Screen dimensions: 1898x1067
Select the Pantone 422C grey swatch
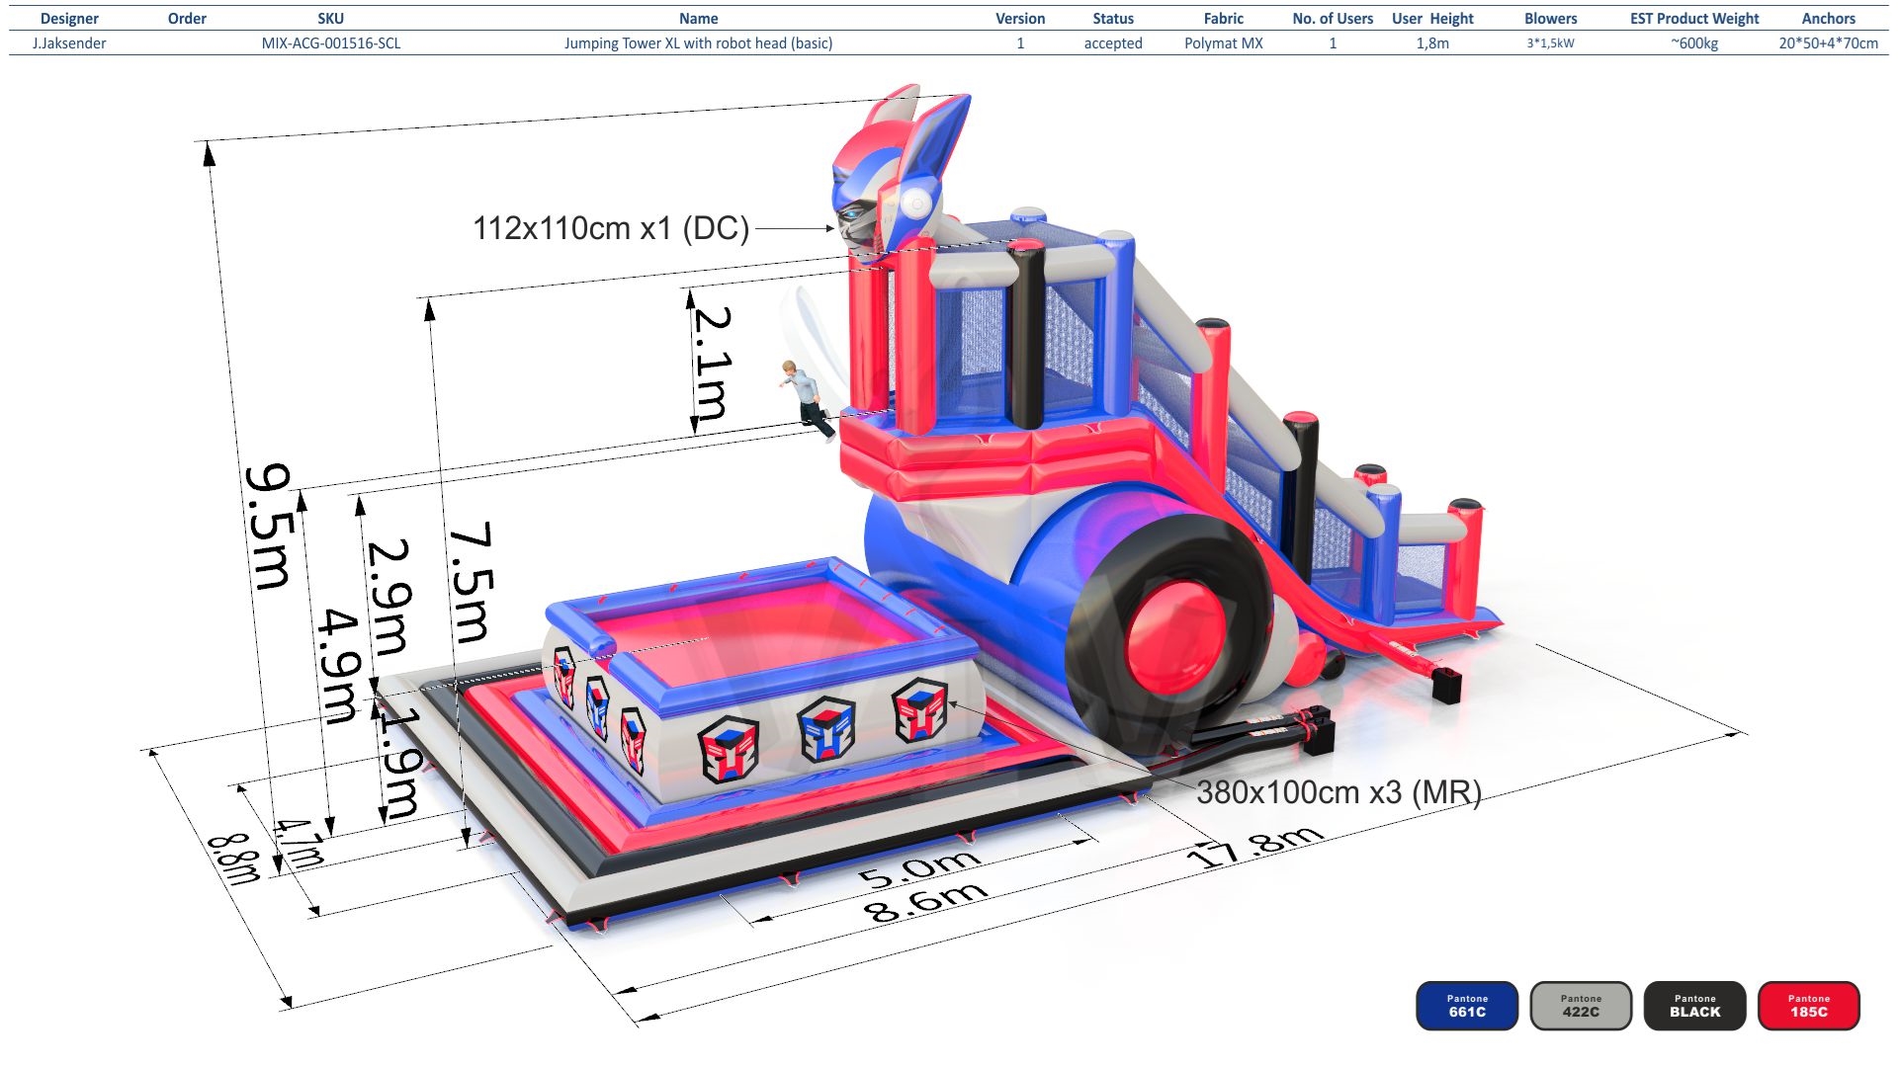pyautogui.click(x=1581, y=1006)
